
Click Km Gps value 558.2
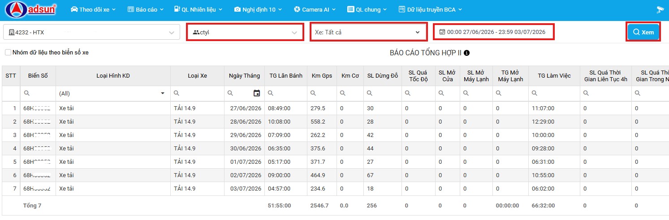coord(318,122)
